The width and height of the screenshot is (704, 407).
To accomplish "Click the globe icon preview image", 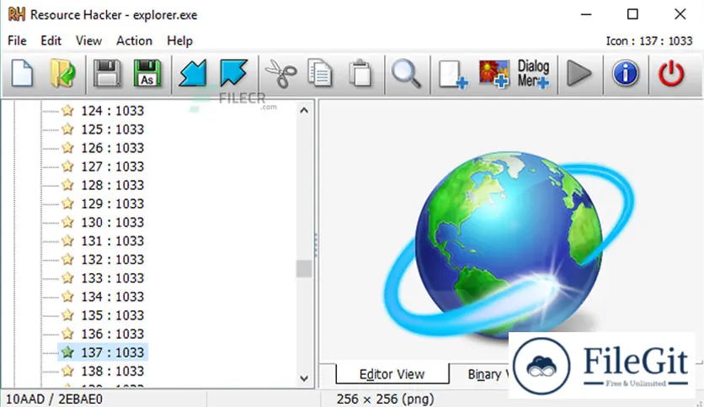I will coord(509,245).
